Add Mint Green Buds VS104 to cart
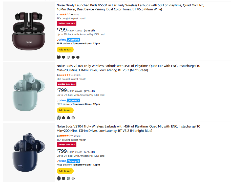Screen dimensions: 231x183 click(x=65, y=110)
